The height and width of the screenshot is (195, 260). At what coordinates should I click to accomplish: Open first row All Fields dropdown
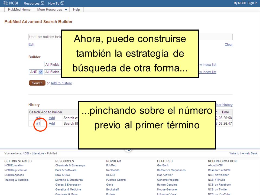click(53, 64)
